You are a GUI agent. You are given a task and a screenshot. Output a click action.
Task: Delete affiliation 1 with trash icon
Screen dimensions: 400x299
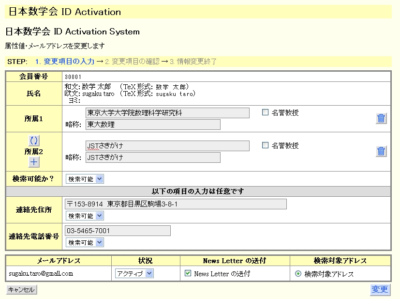click(381, 118)
